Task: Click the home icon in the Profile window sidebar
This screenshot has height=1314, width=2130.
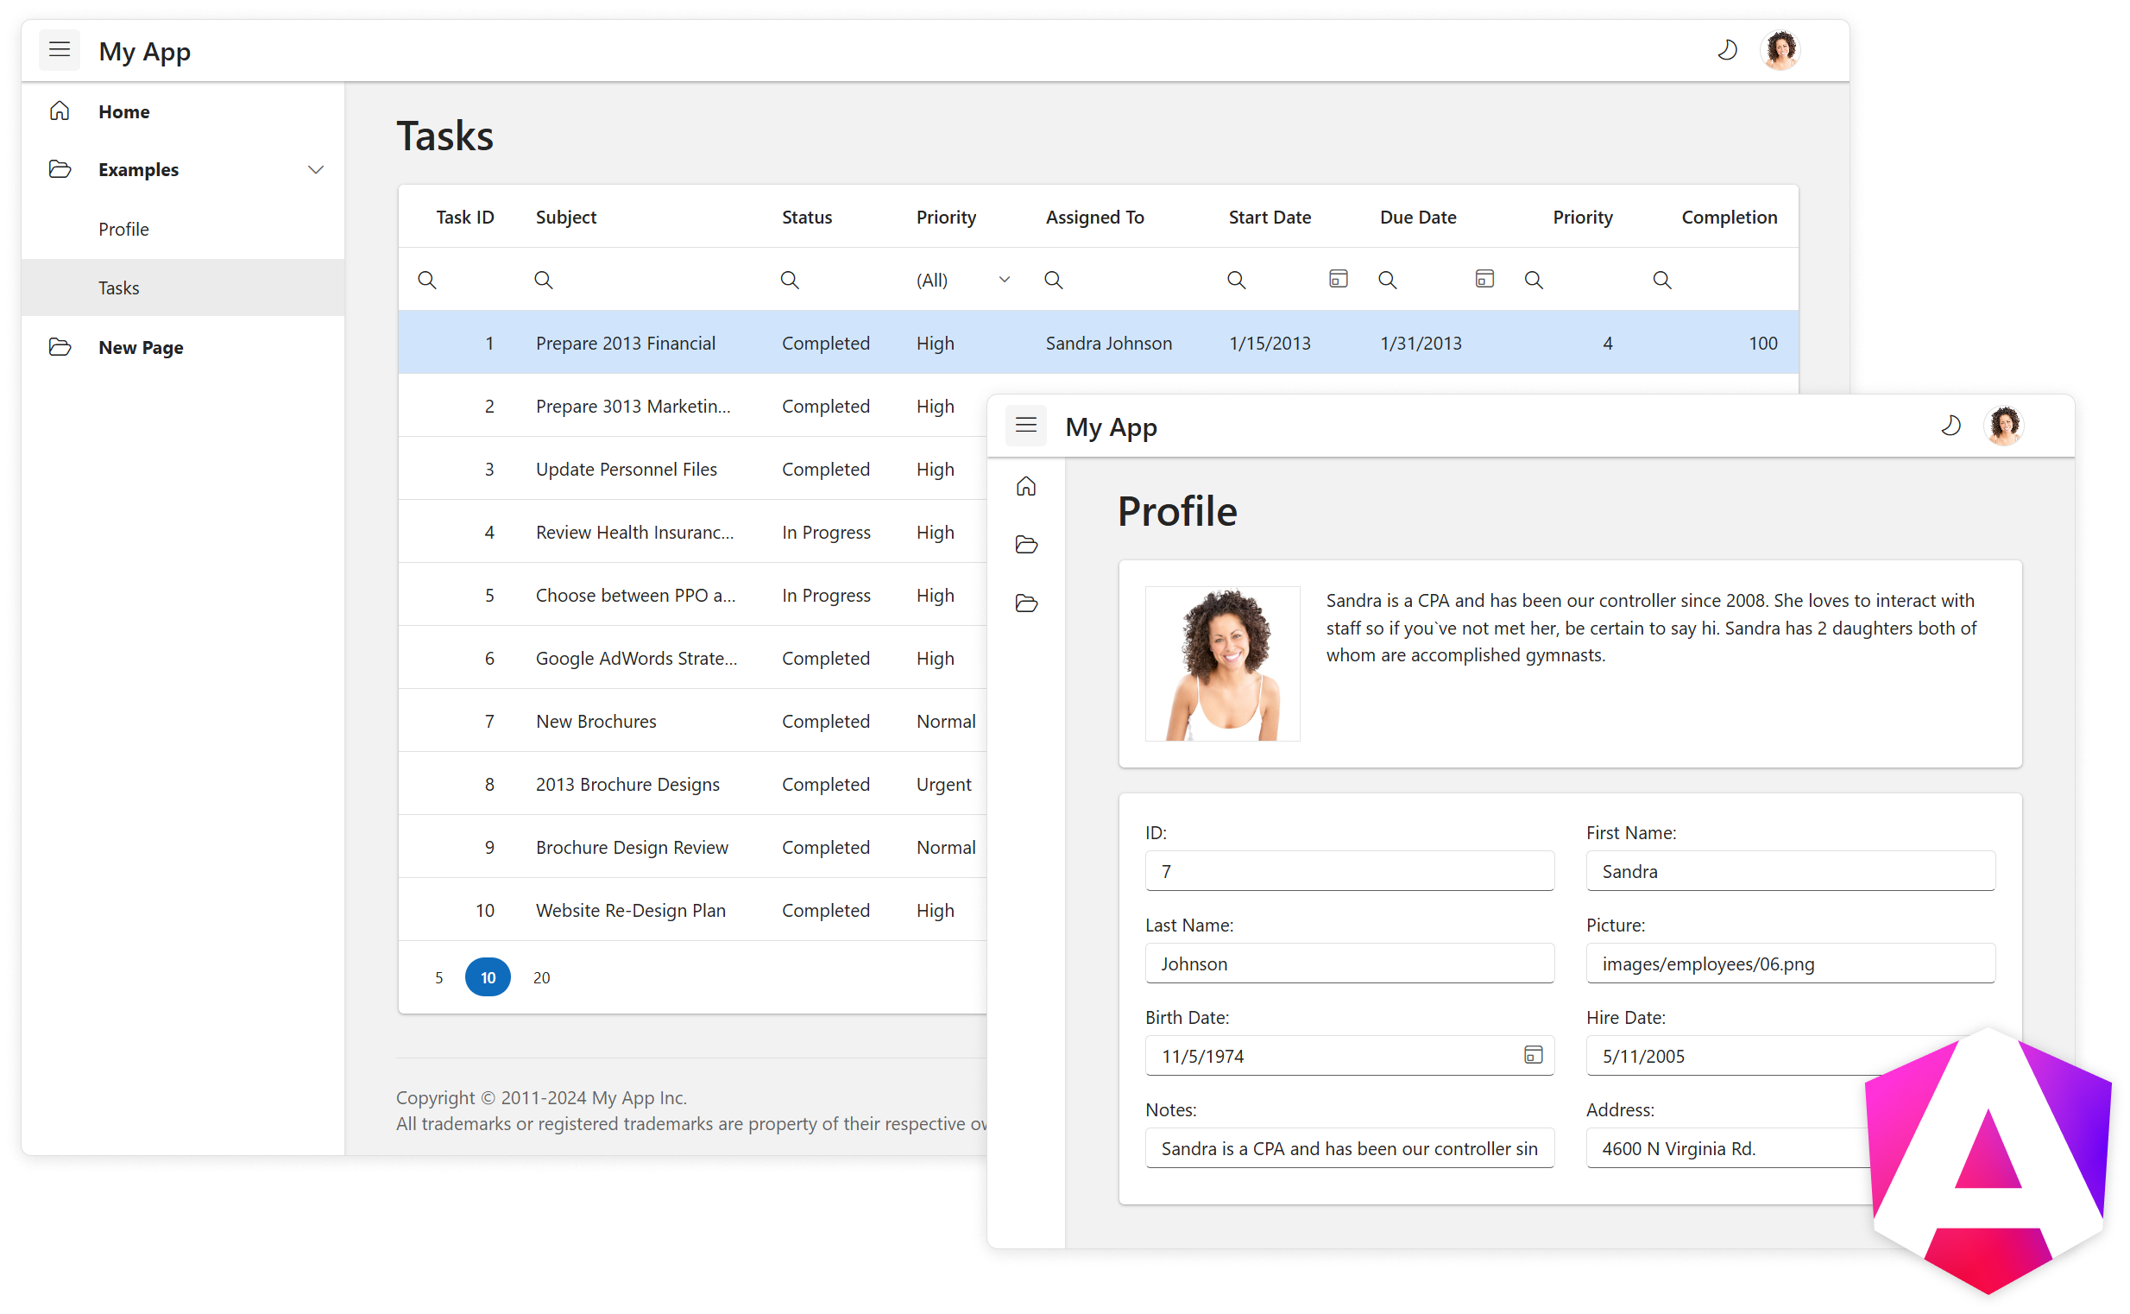Action: pos(1027,487)
